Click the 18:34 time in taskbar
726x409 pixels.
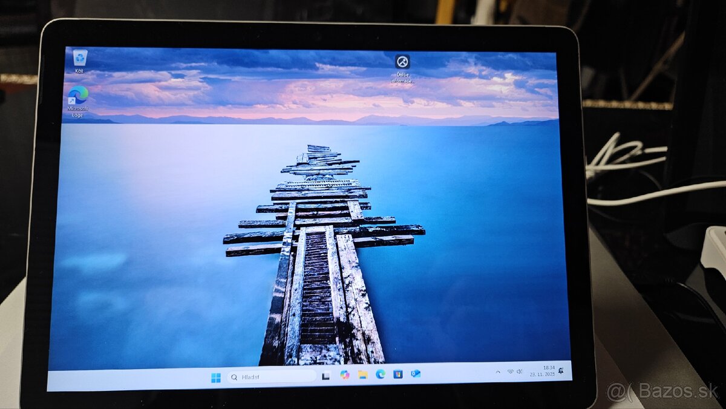(x=549, y=367)
